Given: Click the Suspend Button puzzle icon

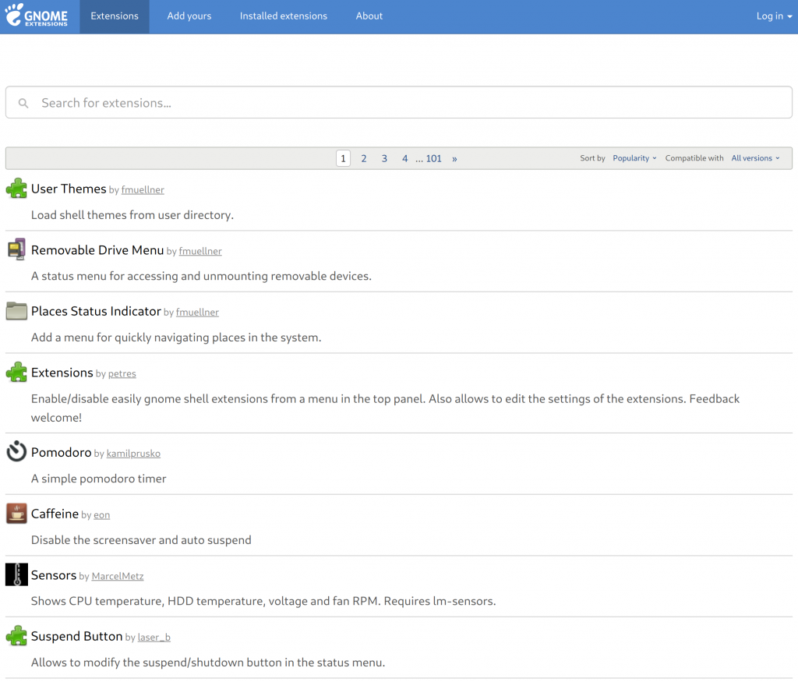Looking at the screenshot, I should click(16, 636).
